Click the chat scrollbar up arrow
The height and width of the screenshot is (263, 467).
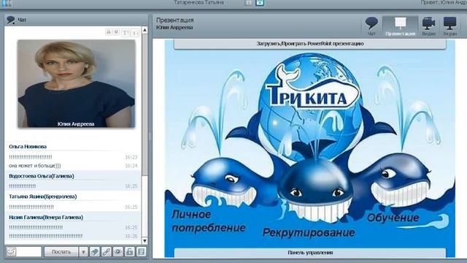pyautogui.click(x=144, y=30)
